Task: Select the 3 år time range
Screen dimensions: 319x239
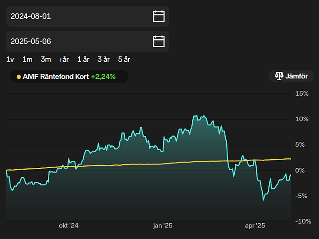Action: coord(103,59)
